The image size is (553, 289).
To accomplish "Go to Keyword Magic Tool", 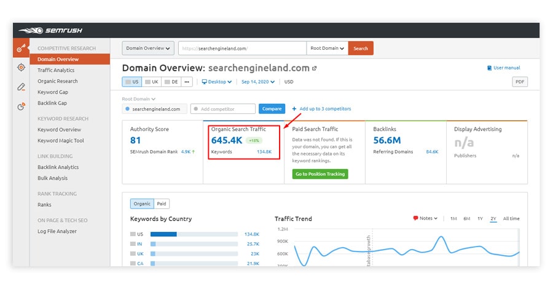I will click(61, 141).
